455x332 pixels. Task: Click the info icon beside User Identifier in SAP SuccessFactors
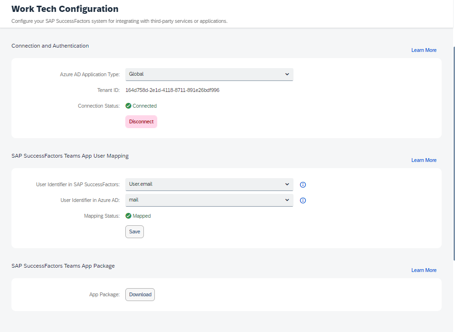(303, 184)
